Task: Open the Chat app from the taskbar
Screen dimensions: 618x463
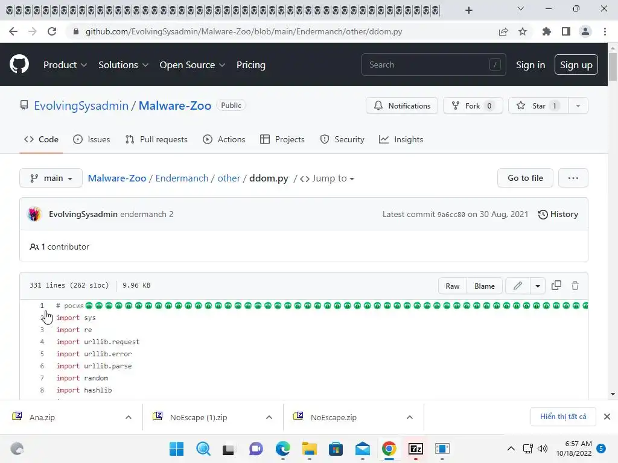Action: [256, 449]
